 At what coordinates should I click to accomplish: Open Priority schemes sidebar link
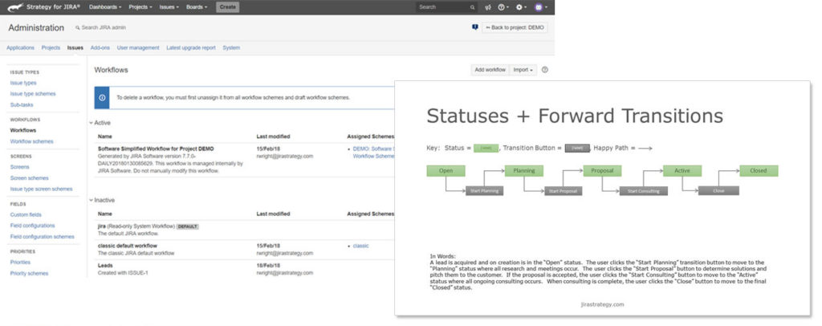coord(29,273)
